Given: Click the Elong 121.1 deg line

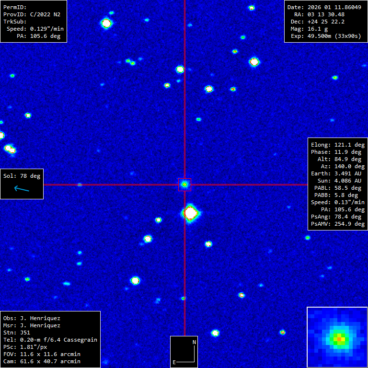Looking at the screenshot, I should point(338,145).
